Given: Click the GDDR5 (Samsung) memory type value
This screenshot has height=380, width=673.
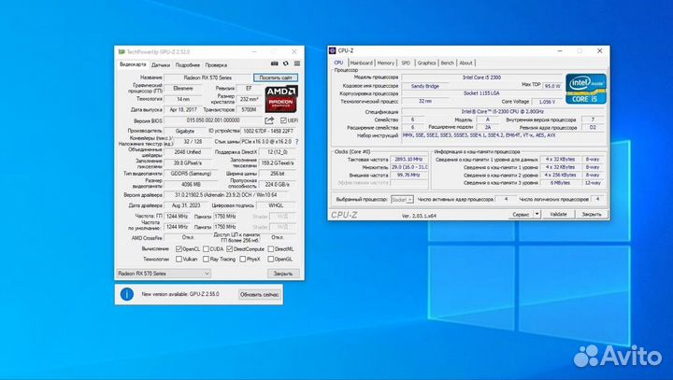Looking at the screenshot, I should pos(191,174).
